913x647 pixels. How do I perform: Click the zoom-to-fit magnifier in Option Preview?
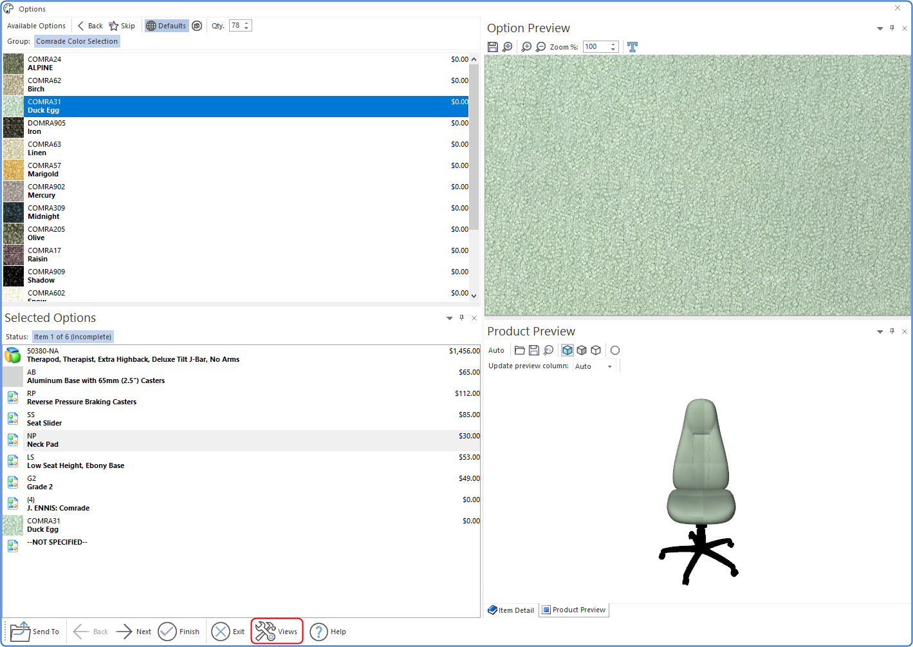pos(508,47)
